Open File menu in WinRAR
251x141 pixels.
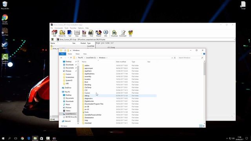coord(52,28)
